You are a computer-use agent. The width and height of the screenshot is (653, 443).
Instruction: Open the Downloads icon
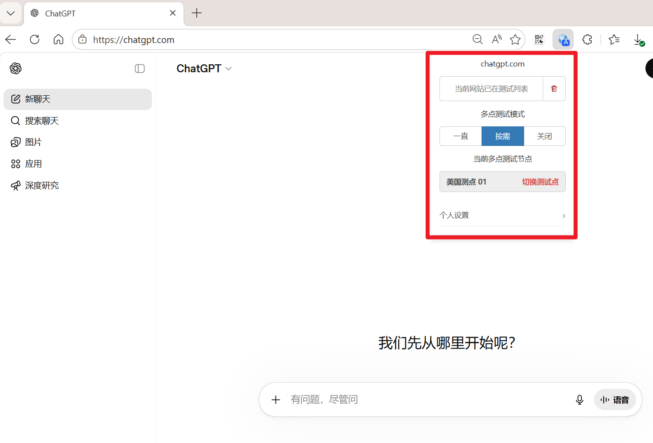(638, 39)
